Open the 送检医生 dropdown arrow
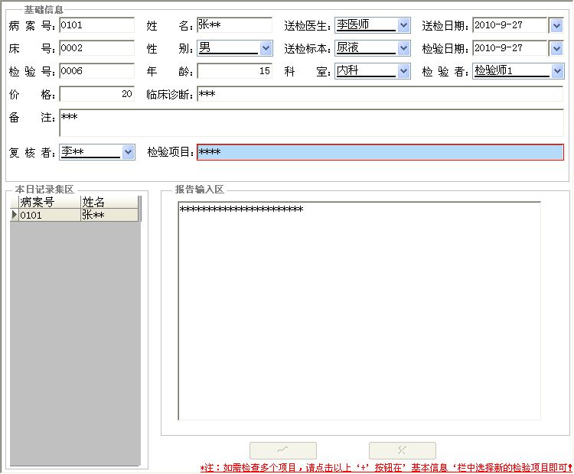This screenshot has height=474, width=574. [403, 25]
